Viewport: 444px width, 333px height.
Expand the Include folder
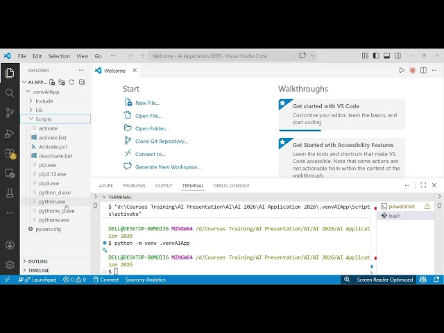click(x=31, y=101)
